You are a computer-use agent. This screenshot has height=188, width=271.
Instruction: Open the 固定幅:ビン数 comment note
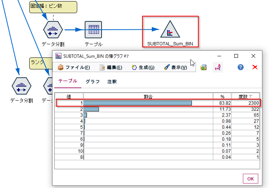coord(53,7)
